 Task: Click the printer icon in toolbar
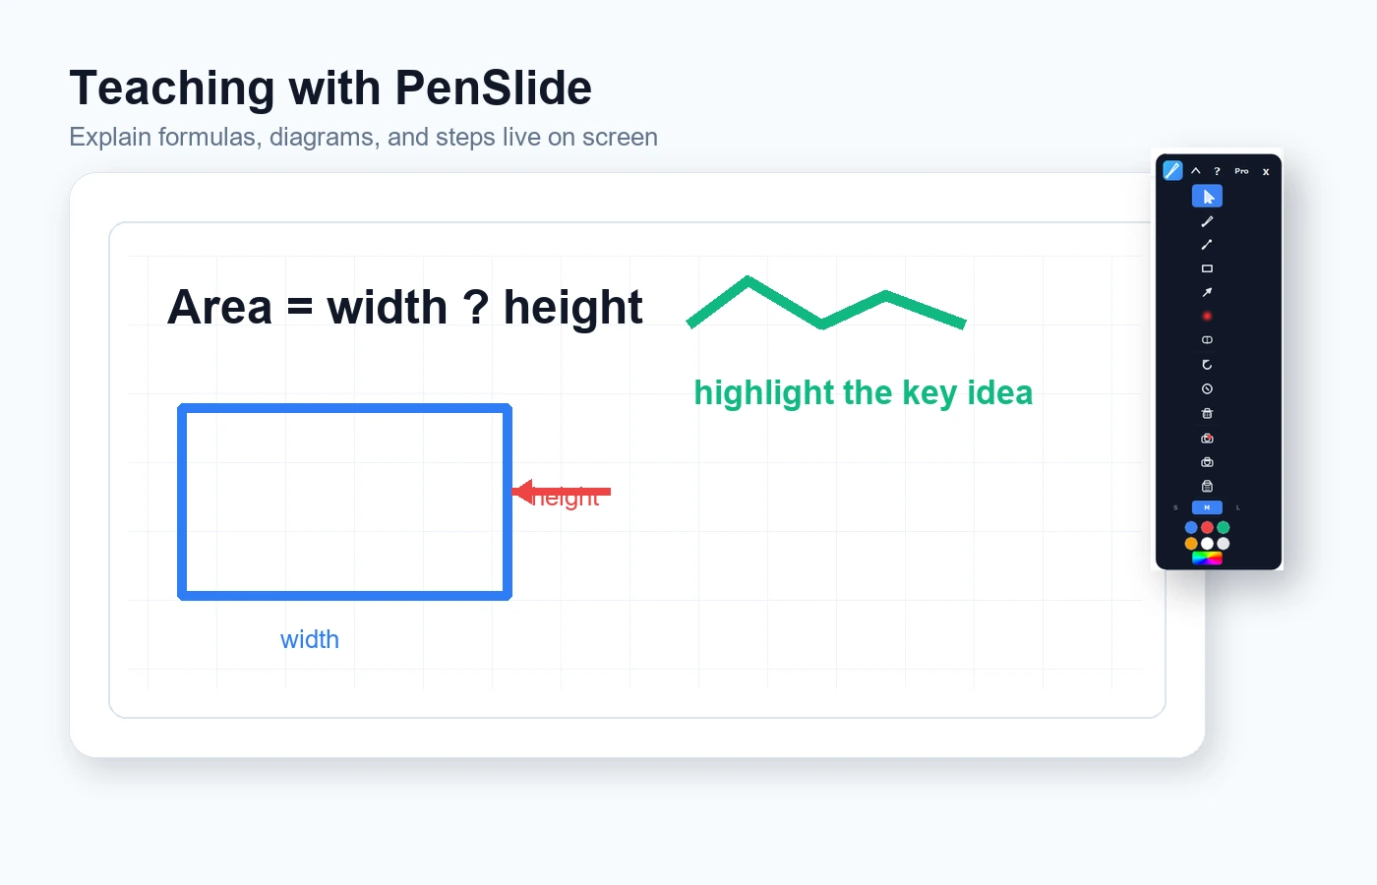click(1207, 486)
